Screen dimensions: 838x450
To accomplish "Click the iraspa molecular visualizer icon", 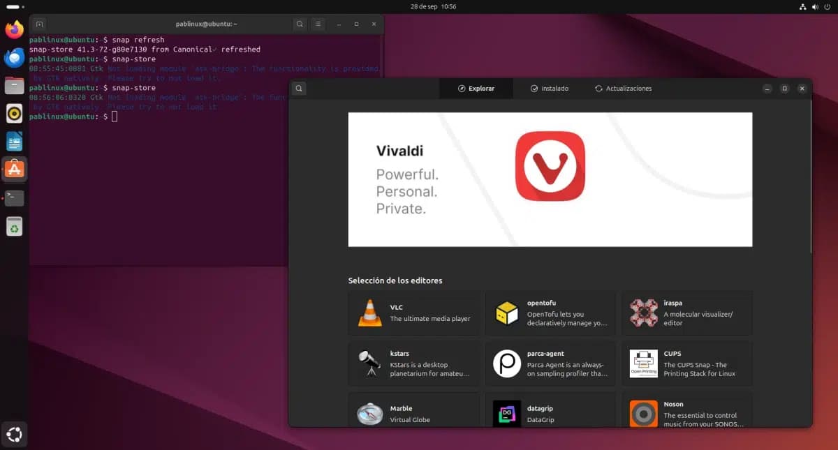I will point(643,313).
